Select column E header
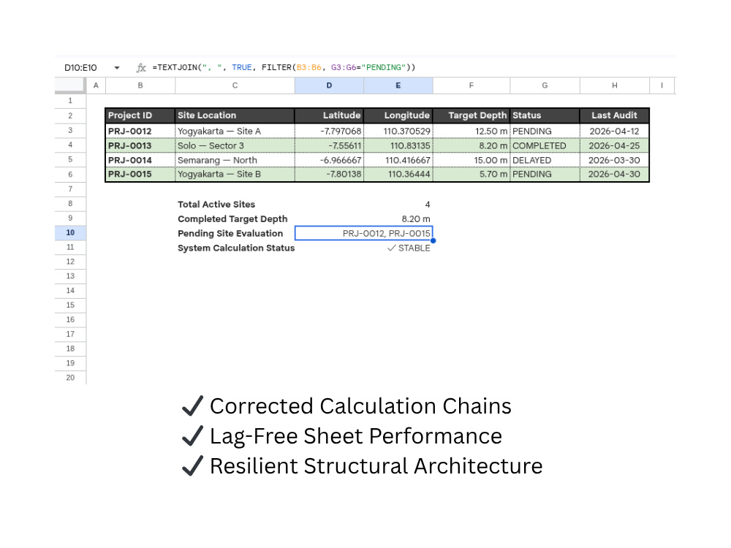 pyautogui.click(x=398, y=85)
